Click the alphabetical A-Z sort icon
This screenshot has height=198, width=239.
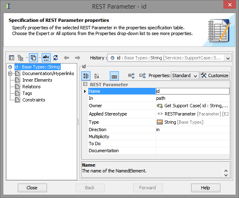click(x=97, y=76)
